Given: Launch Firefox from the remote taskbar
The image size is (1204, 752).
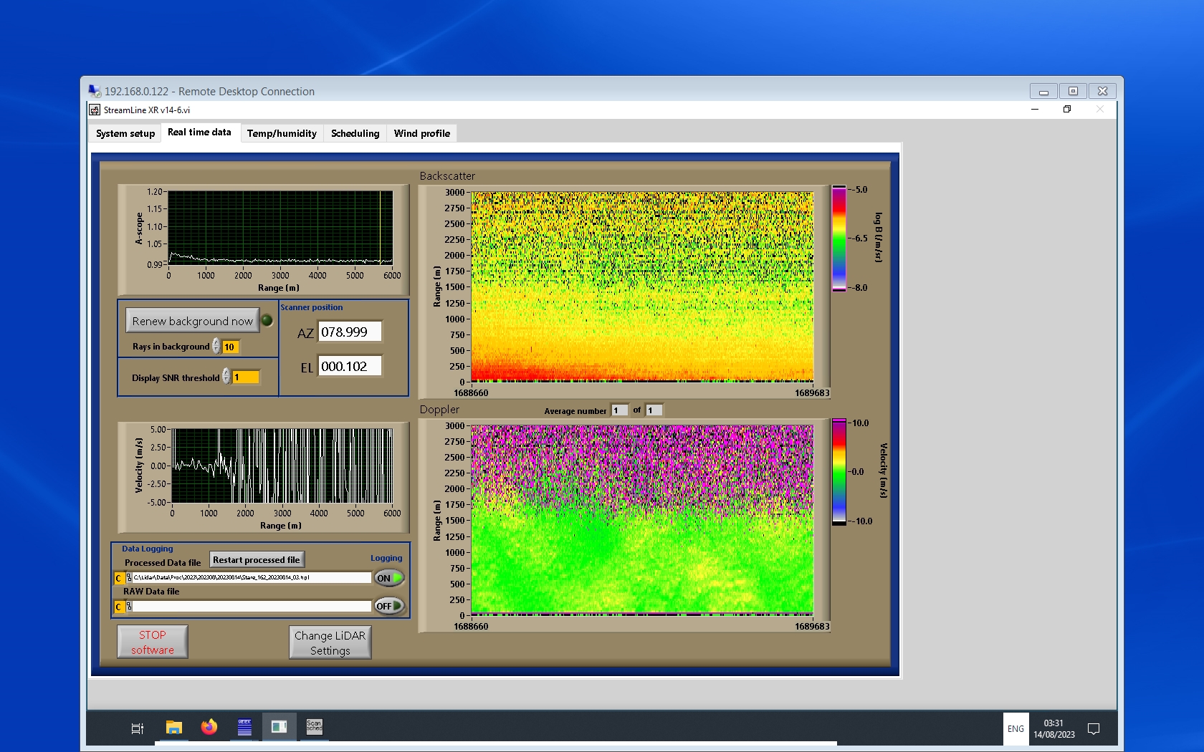Looking at the screenshot, I should click(209, 728).
